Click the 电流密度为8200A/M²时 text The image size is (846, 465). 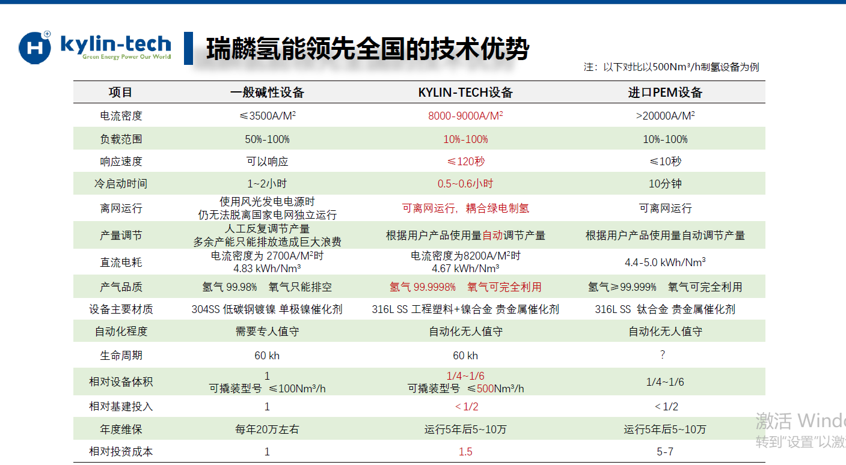465,256
